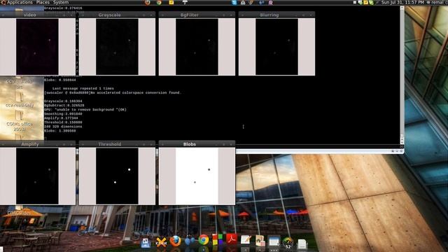Open the colored squares dock icon
This screenshot has height=252, width=448.
pyautogui.click(x=218, y=239)
